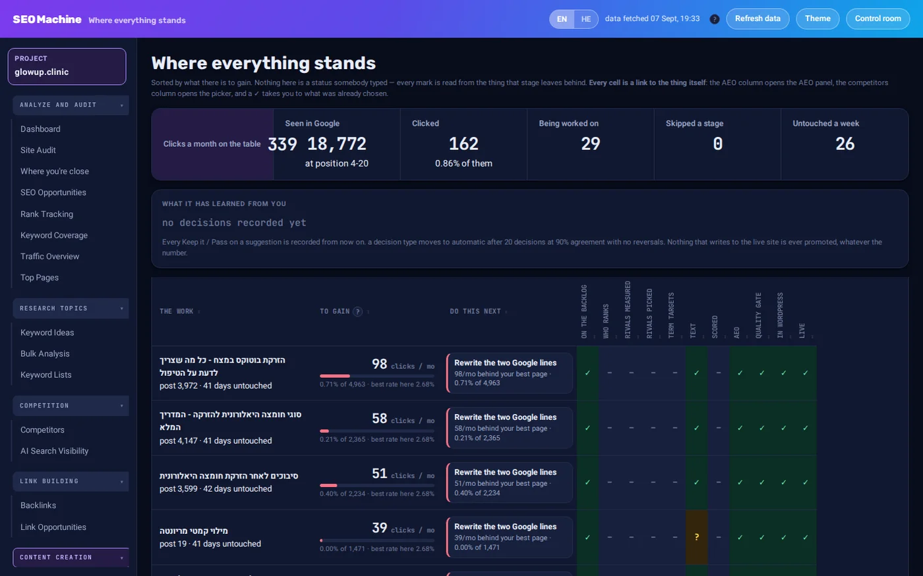Open the help icon beside TO GAIN
Viewport: 923px width, 576px height.
[x=357, y=311]
